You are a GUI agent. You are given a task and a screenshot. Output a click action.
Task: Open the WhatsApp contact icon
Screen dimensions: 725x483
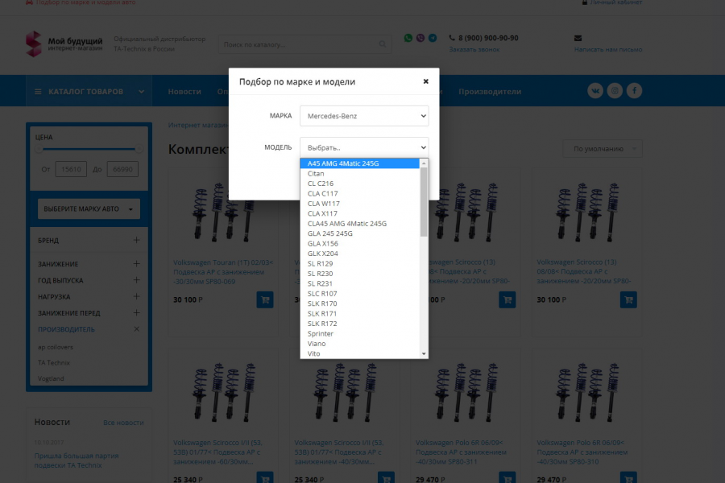click(x=408, y=38)
